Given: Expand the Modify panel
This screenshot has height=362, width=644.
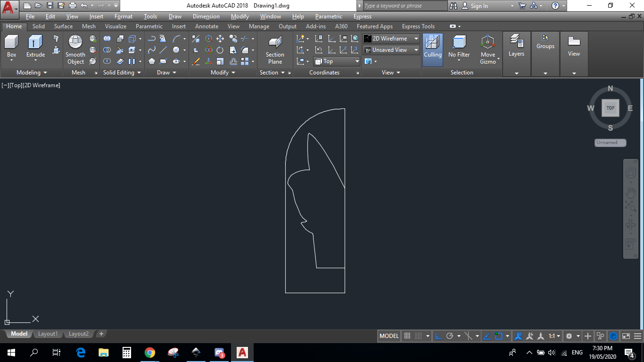Looking at the screenshot, I should tap(223, 73).
